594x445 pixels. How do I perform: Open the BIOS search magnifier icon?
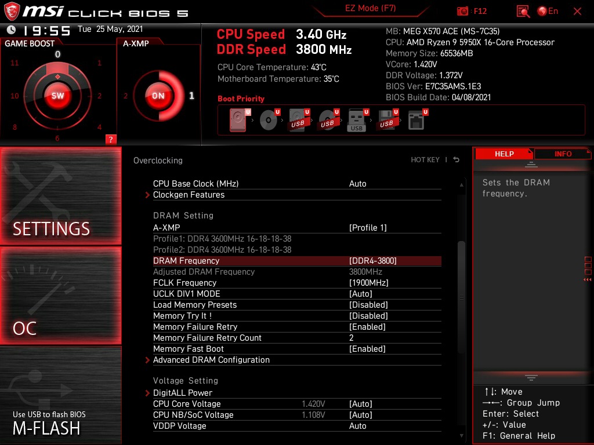click(x=523, y=12)
